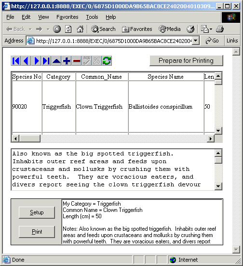The height and width of the screenshot is (266, 243).
Task: Jump to last record in navigator
Action: point(46,61)
